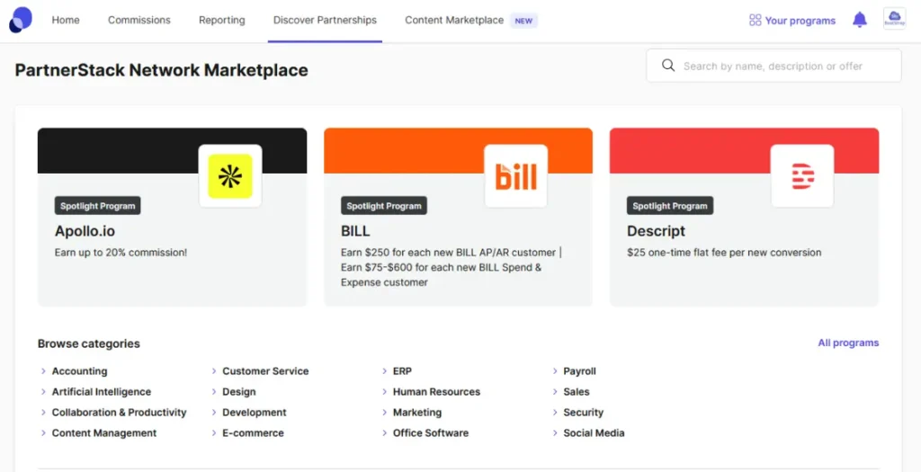Screen dimensions: 921x472
Task: Open the Apollo.io program title
Action: (x=85, y=231)
